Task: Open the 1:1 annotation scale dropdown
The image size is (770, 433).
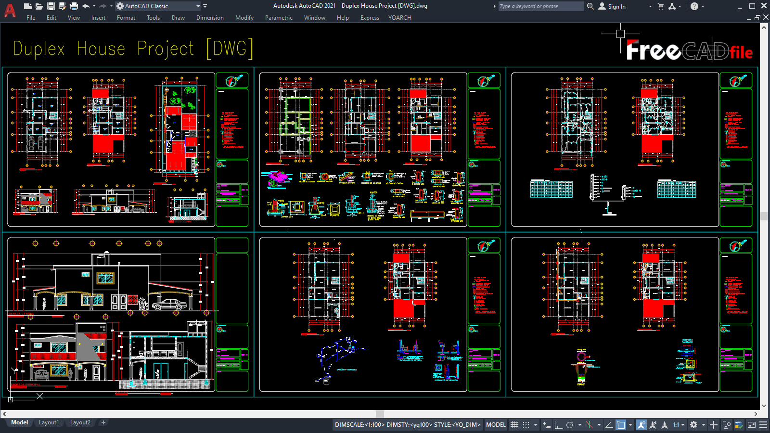Action: 679,425
